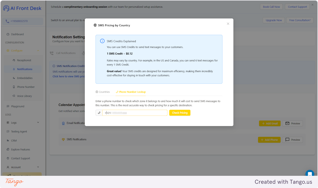Click the speech bubble icon in SMS Preview button
Screen dimensions: 318x188
[x=288, y=140]
